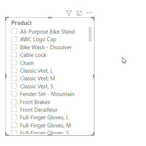Open the More options ellipsis menu
146x146 pixels.
pos(89,13)
